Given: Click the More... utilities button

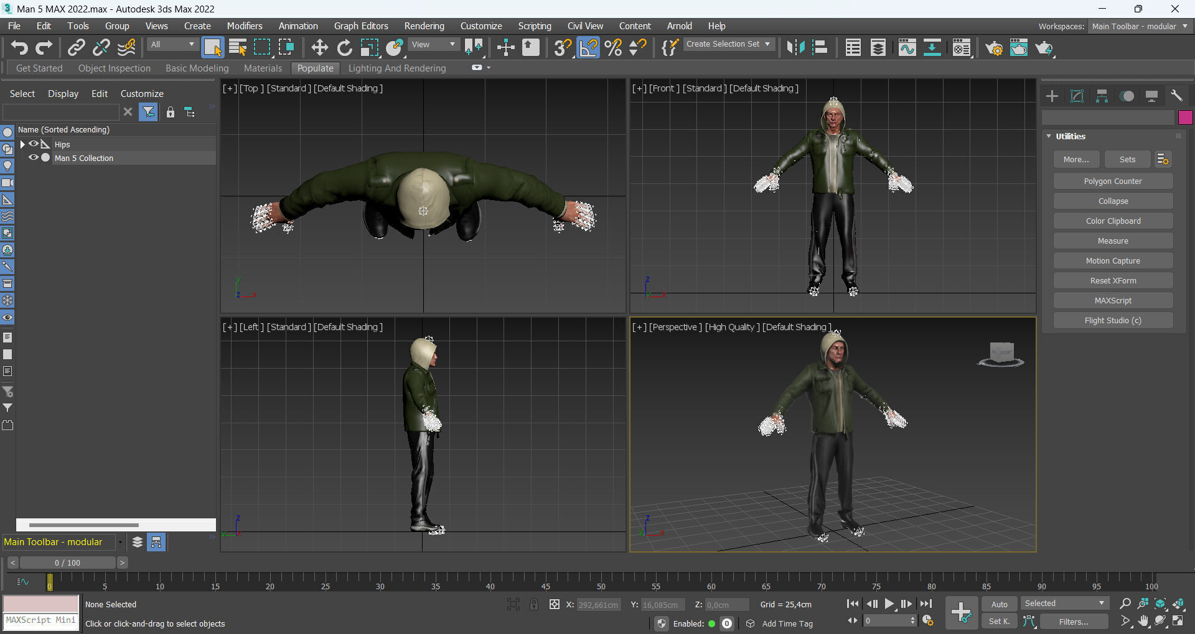Looking at the screenshot, I should click(x=1076, y=160).
